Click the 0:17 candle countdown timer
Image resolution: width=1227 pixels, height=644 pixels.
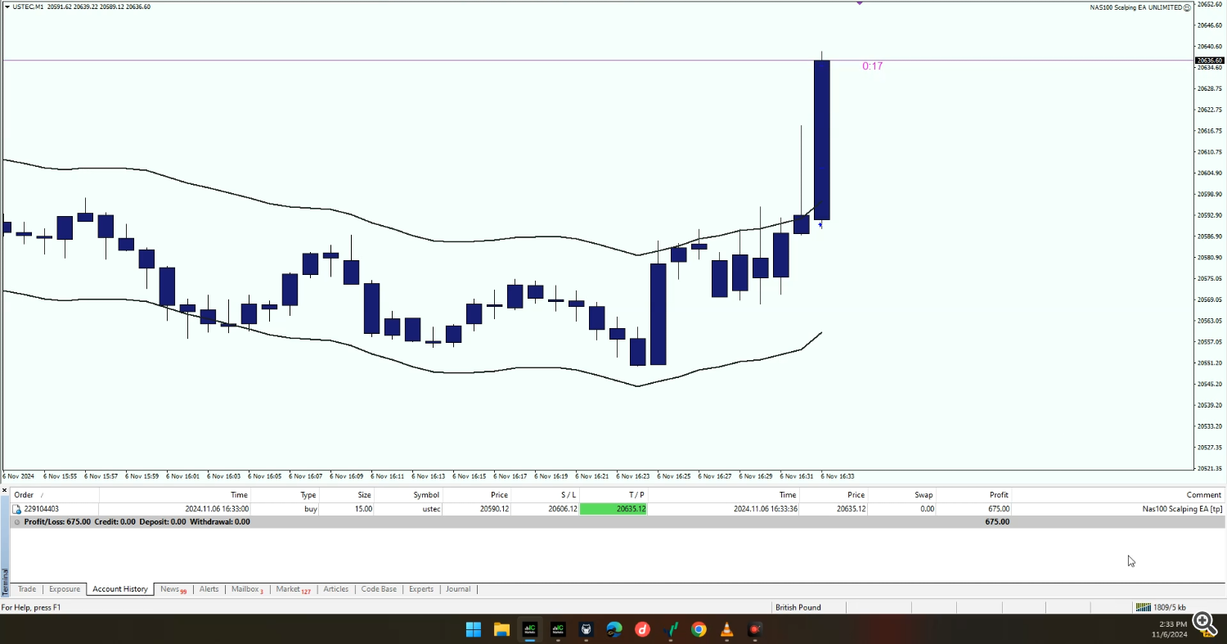[x=873, y=66]
